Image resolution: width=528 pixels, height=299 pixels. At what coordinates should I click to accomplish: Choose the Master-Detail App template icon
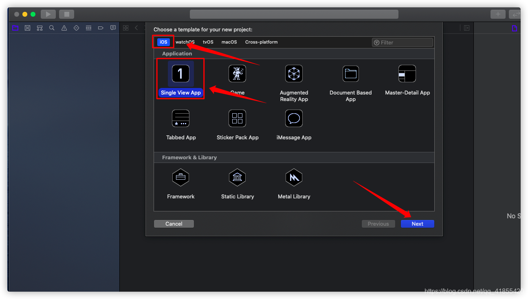tap(407, 74)
